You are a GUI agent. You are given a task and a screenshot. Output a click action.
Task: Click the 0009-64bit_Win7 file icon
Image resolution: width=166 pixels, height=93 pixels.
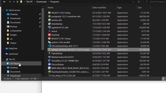pos(49,68)
